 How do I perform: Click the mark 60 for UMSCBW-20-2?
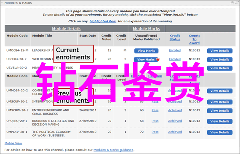(x=142, y=110)
